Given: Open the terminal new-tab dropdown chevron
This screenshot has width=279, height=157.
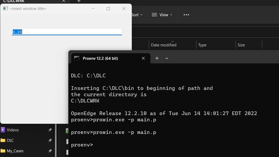Looking at the screenshot, I should 167,58.
